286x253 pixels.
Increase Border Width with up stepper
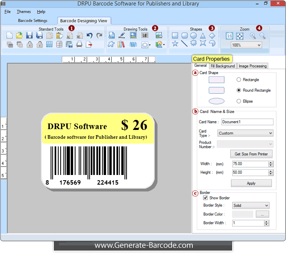(266, 221)
